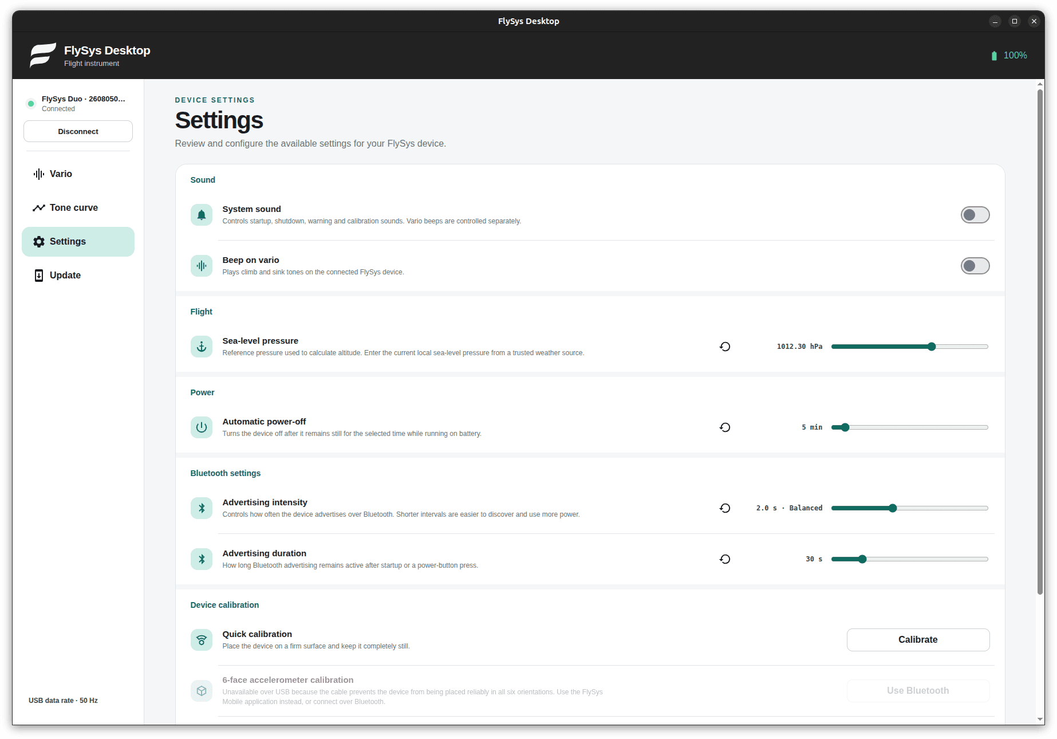Click the scrollbar down arrow

[x=1040, y=720]
